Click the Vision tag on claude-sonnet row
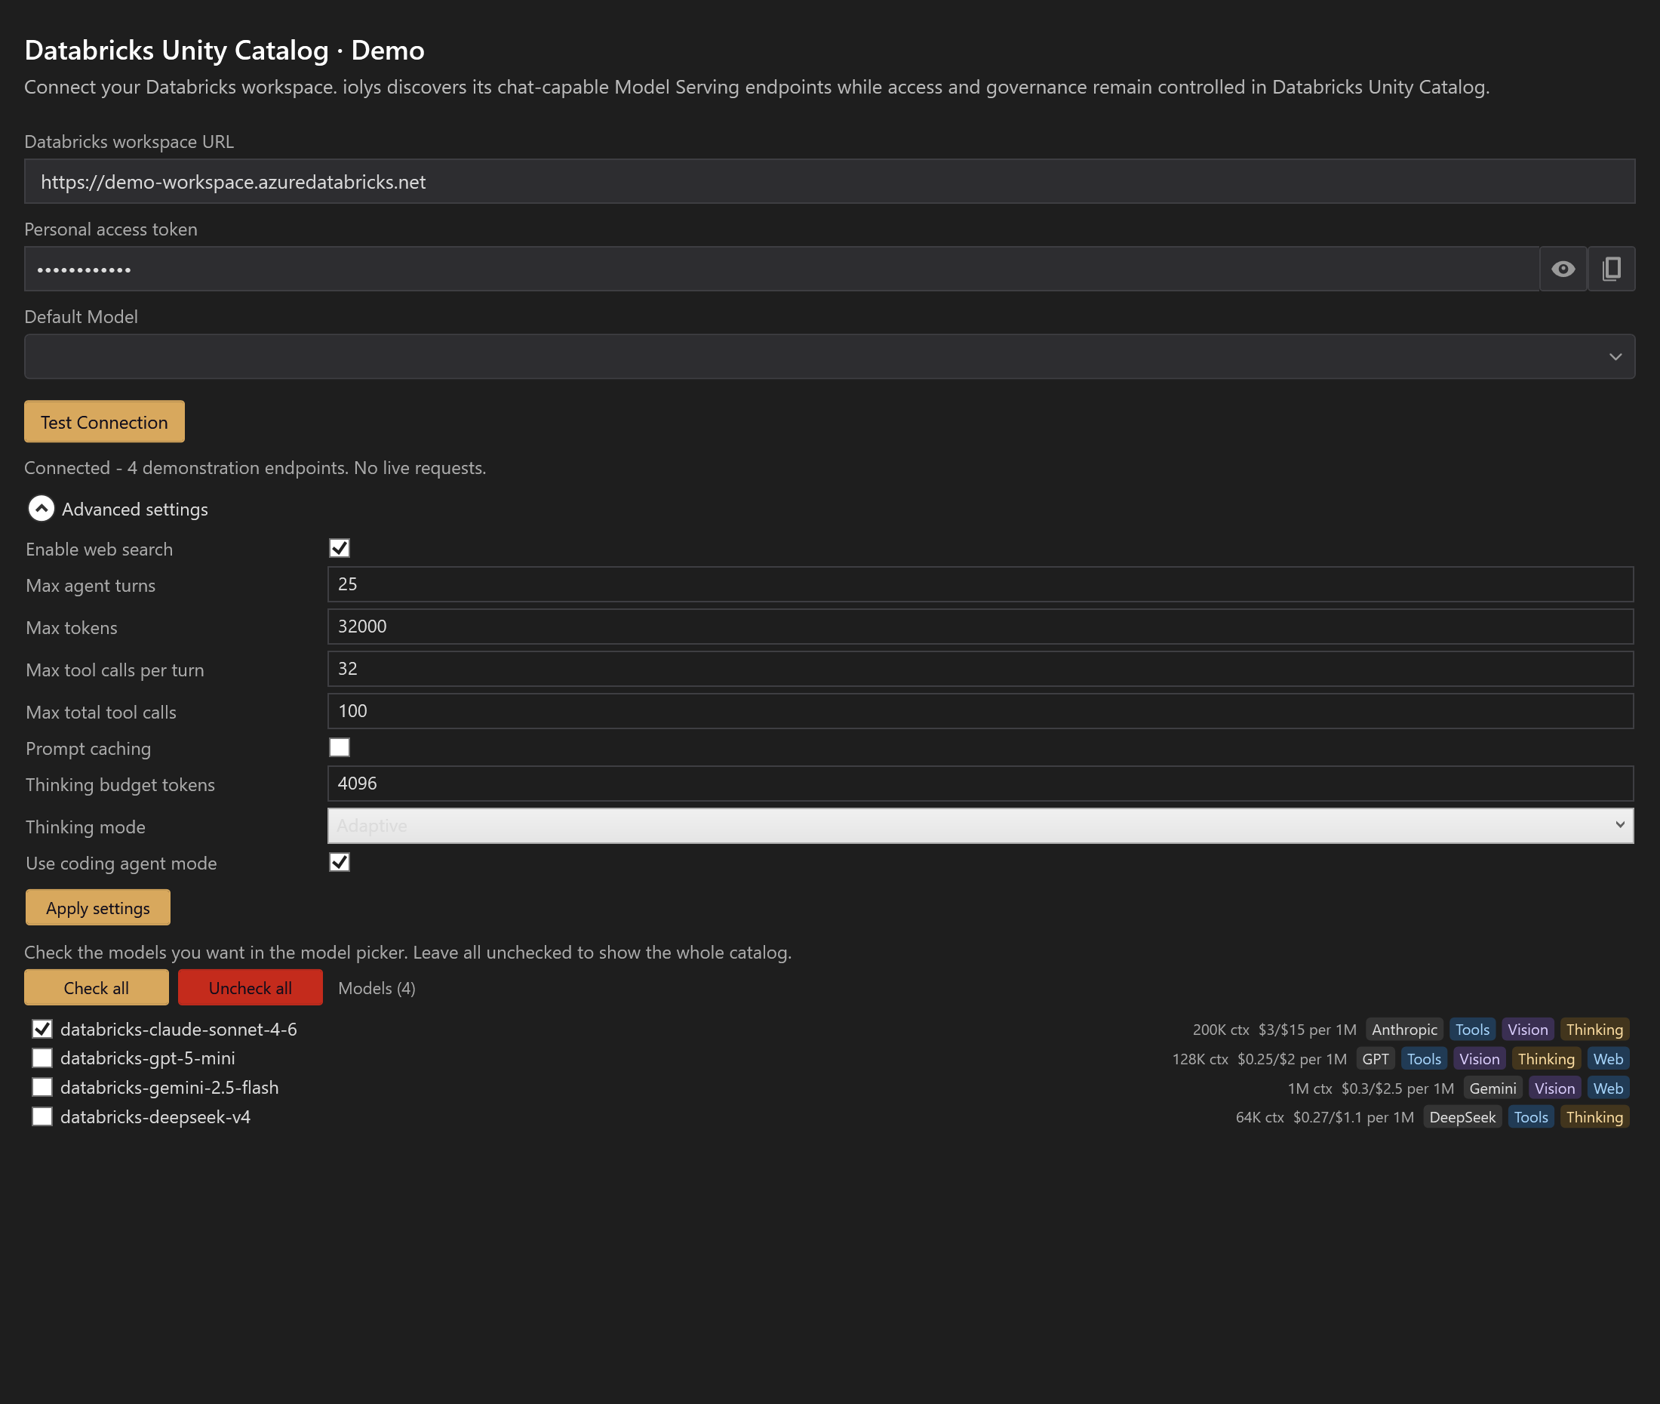The height and width of the screenshot is (1404, 1660). tap(1528, 1029)
